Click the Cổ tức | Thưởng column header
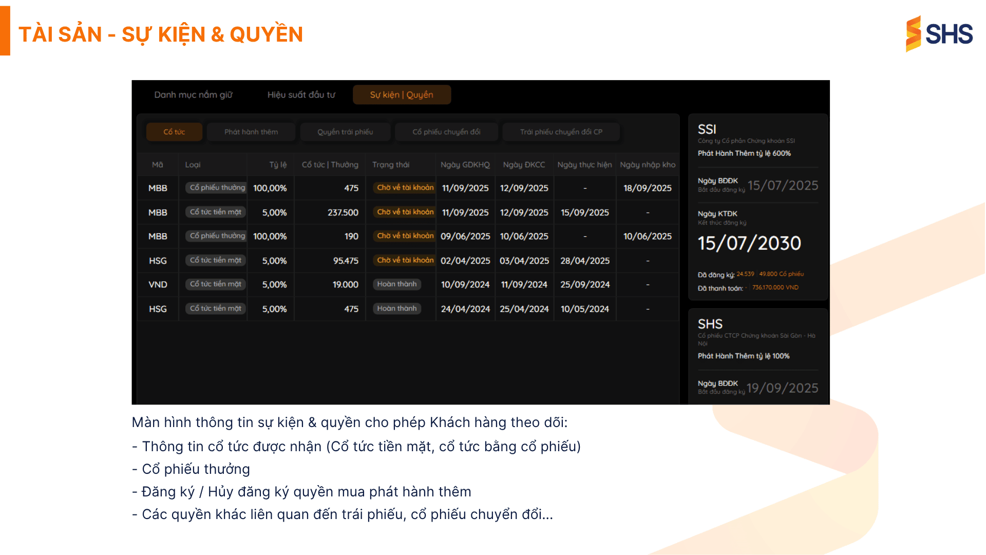This screenshot has width=986, height=555. point(330,165)
